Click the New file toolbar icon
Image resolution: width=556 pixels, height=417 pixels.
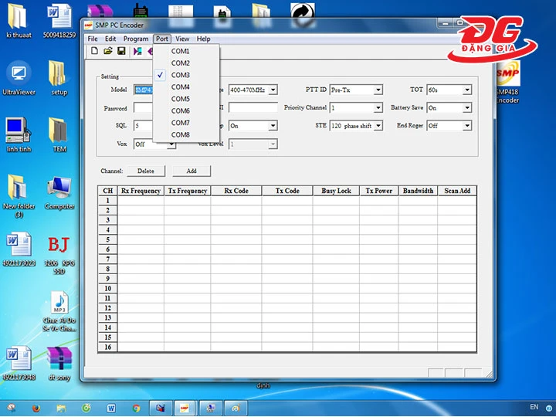click(94, 51)
